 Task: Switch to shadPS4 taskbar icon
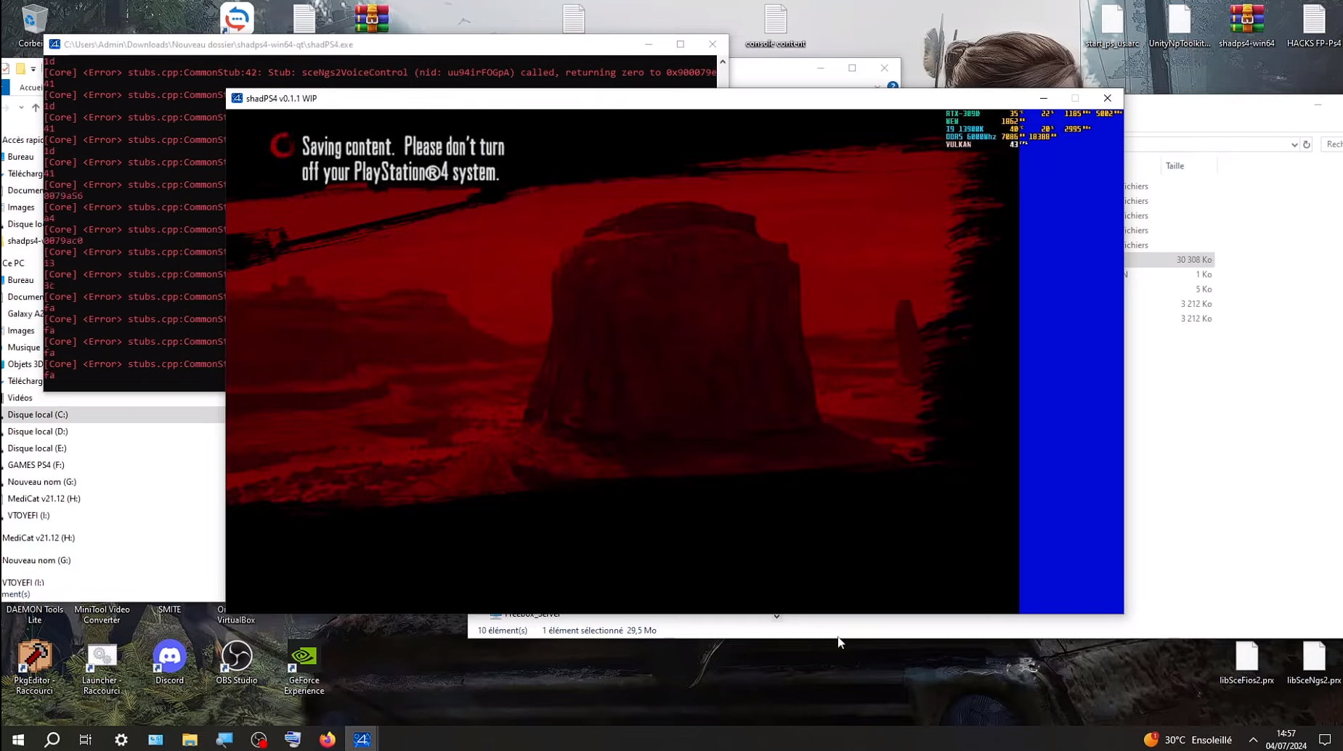tap(362, 739)
